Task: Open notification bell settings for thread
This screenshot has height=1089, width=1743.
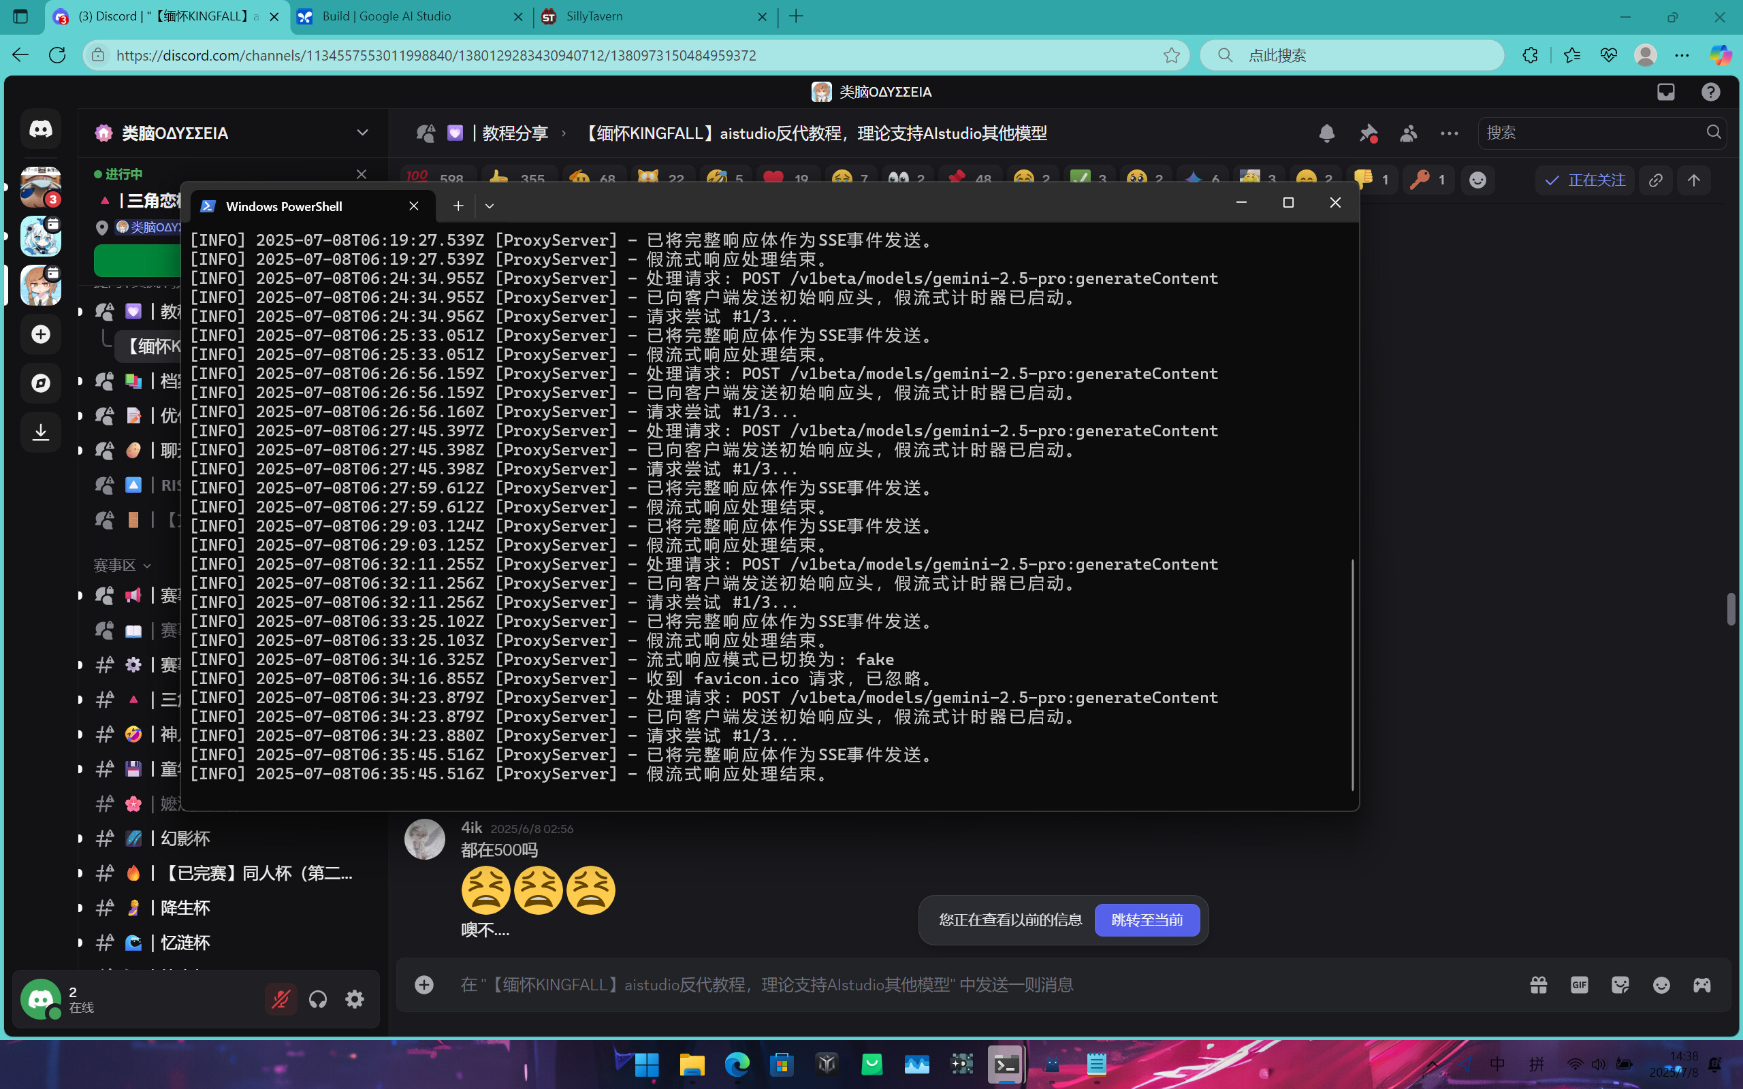Action: 1326,133
